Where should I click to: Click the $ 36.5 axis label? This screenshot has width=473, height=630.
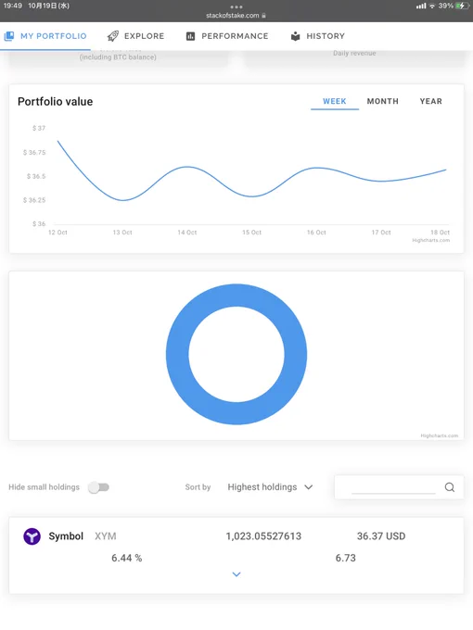click(x=36, y=176)
